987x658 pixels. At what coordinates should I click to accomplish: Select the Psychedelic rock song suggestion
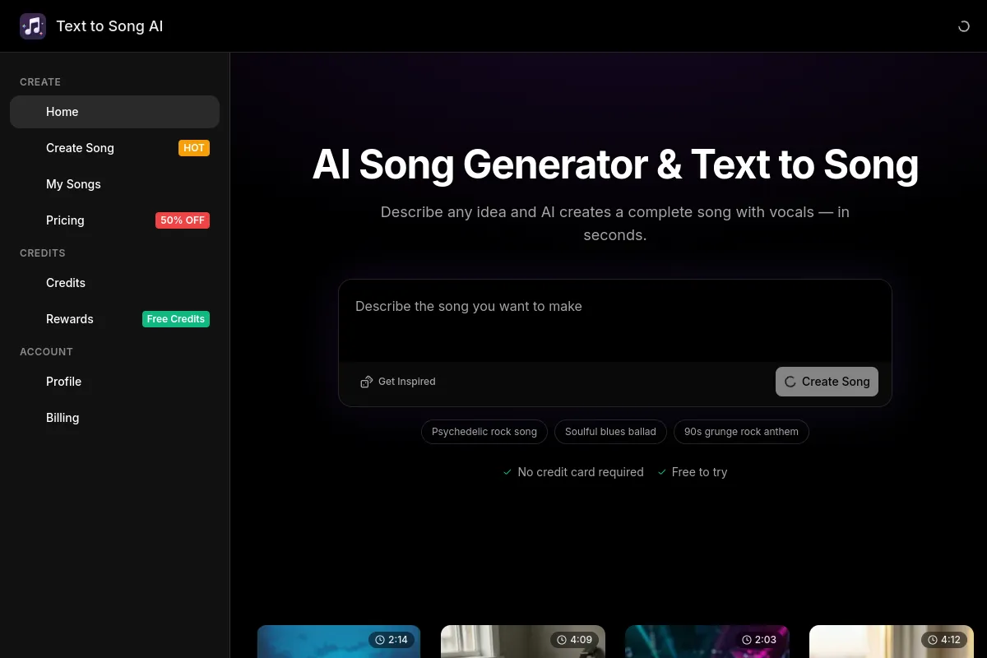point(484,432)
